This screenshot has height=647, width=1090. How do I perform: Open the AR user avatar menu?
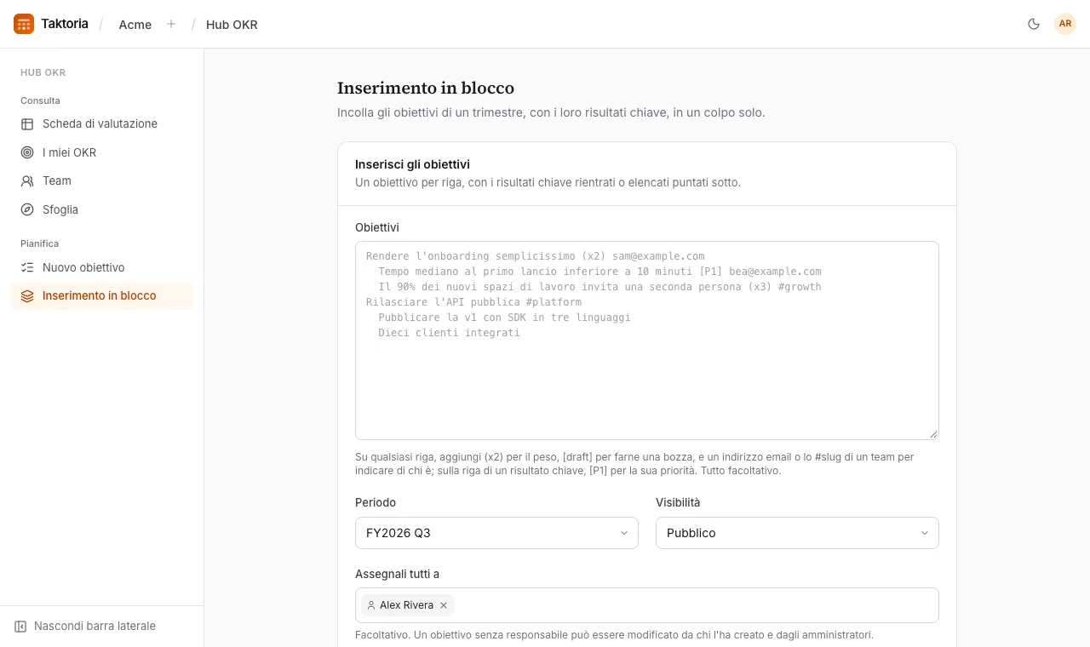point(1065,24)
